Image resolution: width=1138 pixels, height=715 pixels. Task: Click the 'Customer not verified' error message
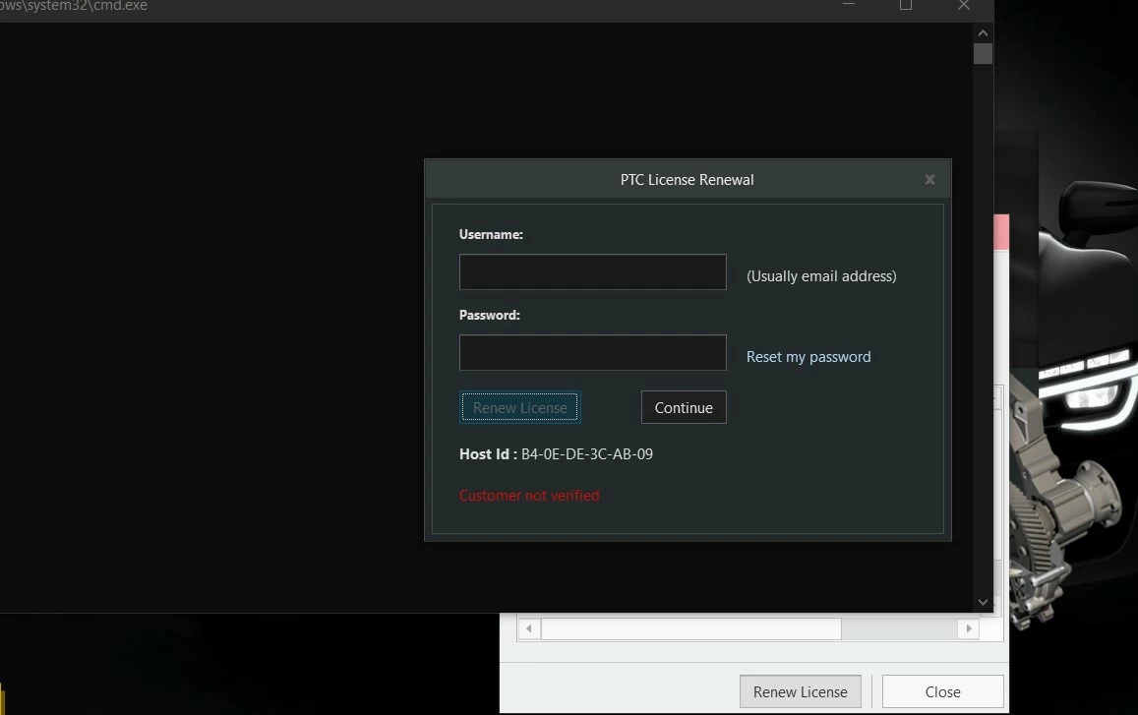coord(529,496)
